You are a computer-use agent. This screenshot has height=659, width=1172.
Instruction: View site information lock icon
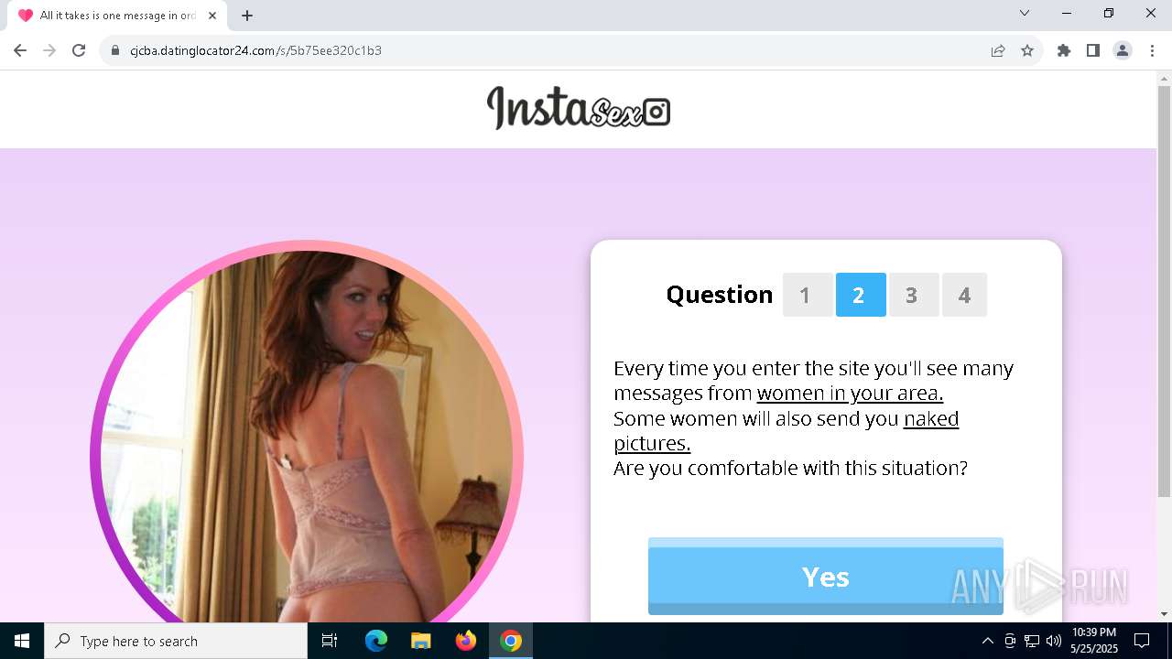click(115, 50)
